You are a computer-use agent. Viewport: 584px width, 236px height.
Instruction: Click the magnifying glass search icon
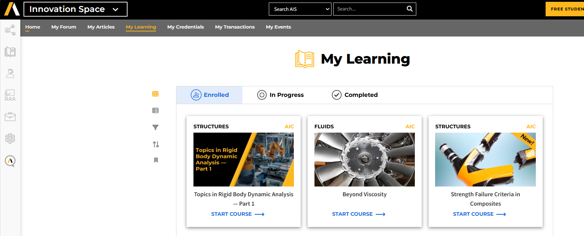click(409, 9)
